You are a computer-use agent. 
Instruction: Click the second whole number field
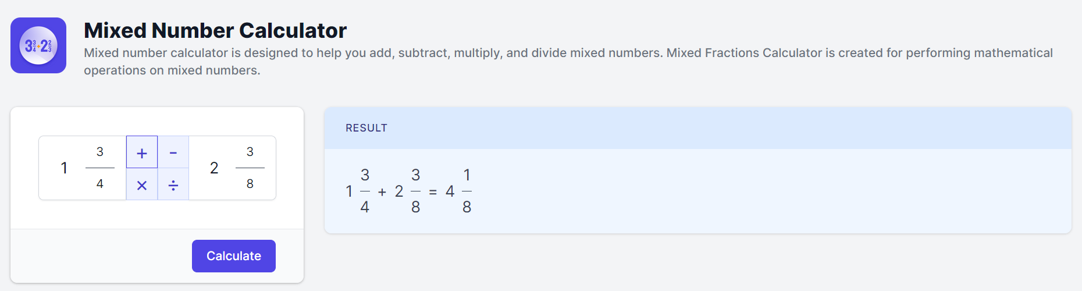[214, 168]
